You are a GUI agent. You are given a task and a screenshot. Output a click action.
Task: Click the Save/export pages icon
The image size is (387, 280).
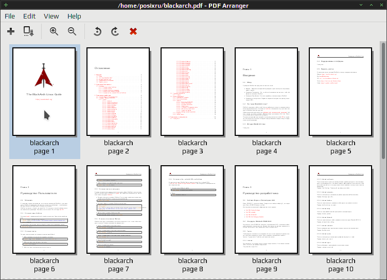tap(29, 31)
